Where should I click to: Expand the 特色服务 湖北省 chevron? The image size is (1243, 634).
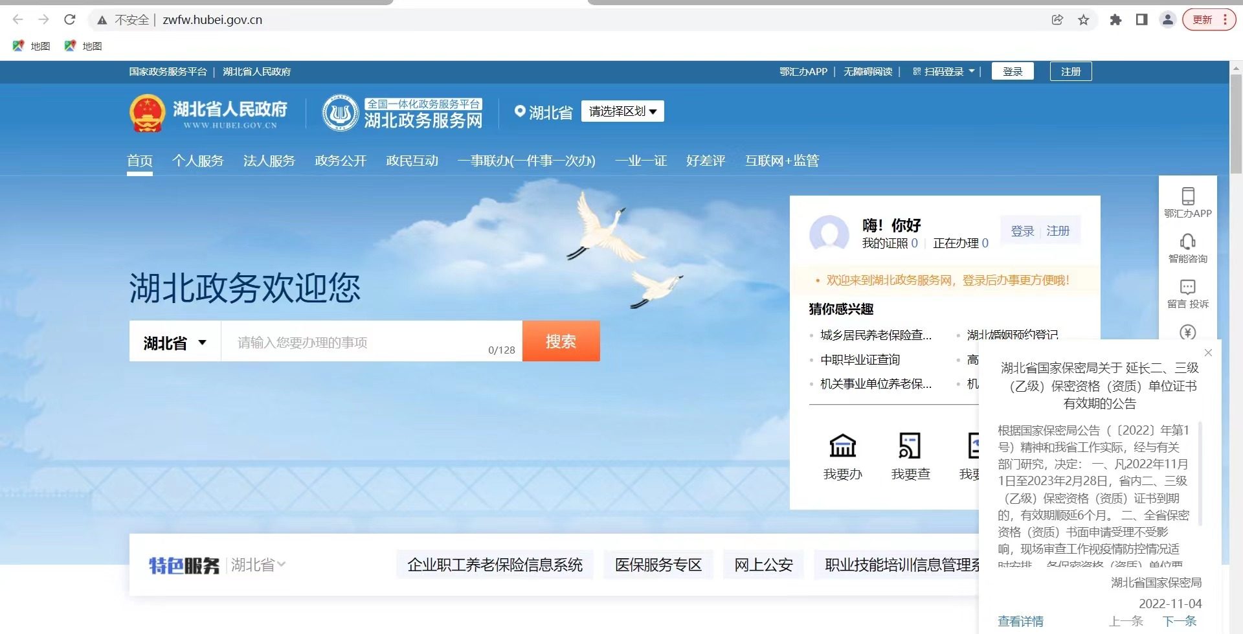coord(280,565)
